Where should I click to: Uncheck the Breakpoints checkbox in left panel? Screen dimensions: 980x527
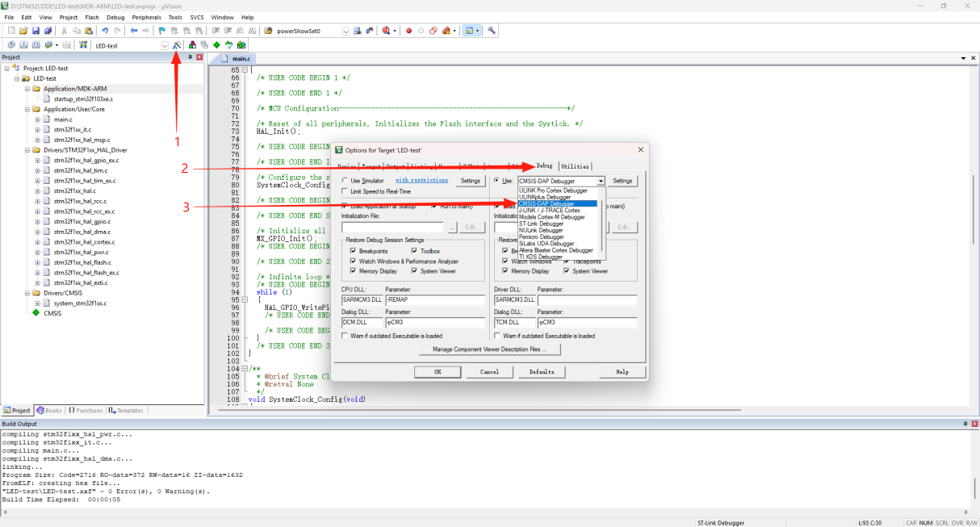click(354, 251)
